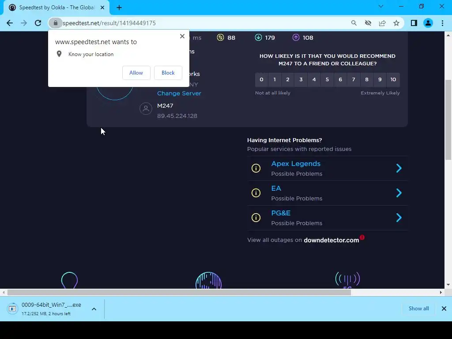
Task: Click the light bulb icon
Action: point(69,280)
